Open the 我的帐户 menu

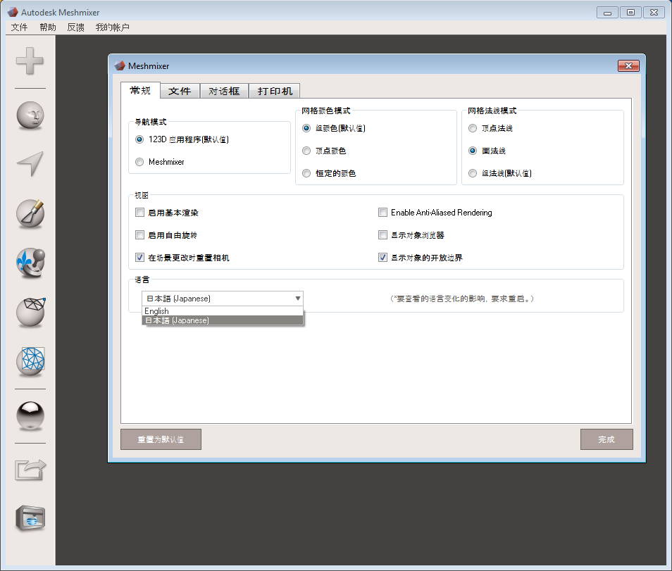(x=112, y=27)
